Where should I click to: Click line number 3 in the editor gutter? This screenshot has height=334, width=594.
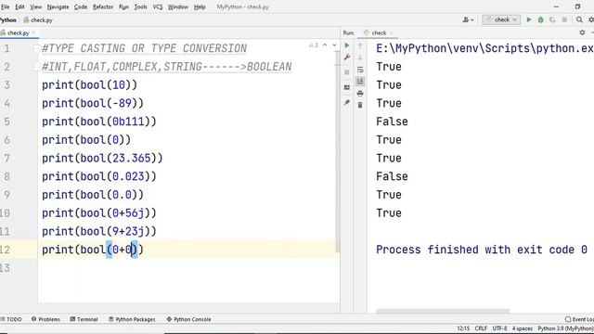(6, 84)
